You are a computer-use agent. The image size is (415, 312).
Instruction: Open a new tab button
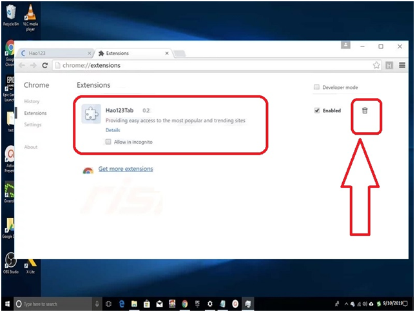tap(180, 54)
